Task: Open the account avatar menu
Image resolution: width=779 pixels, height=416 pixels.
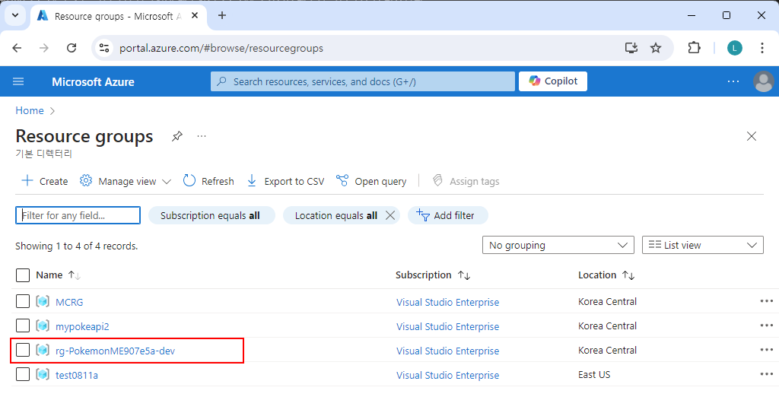Action: click(764, 81)
